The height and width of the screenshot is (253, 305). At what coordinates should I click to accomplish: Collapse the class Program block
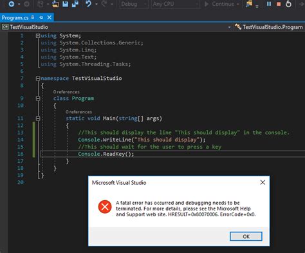point(38,98)
